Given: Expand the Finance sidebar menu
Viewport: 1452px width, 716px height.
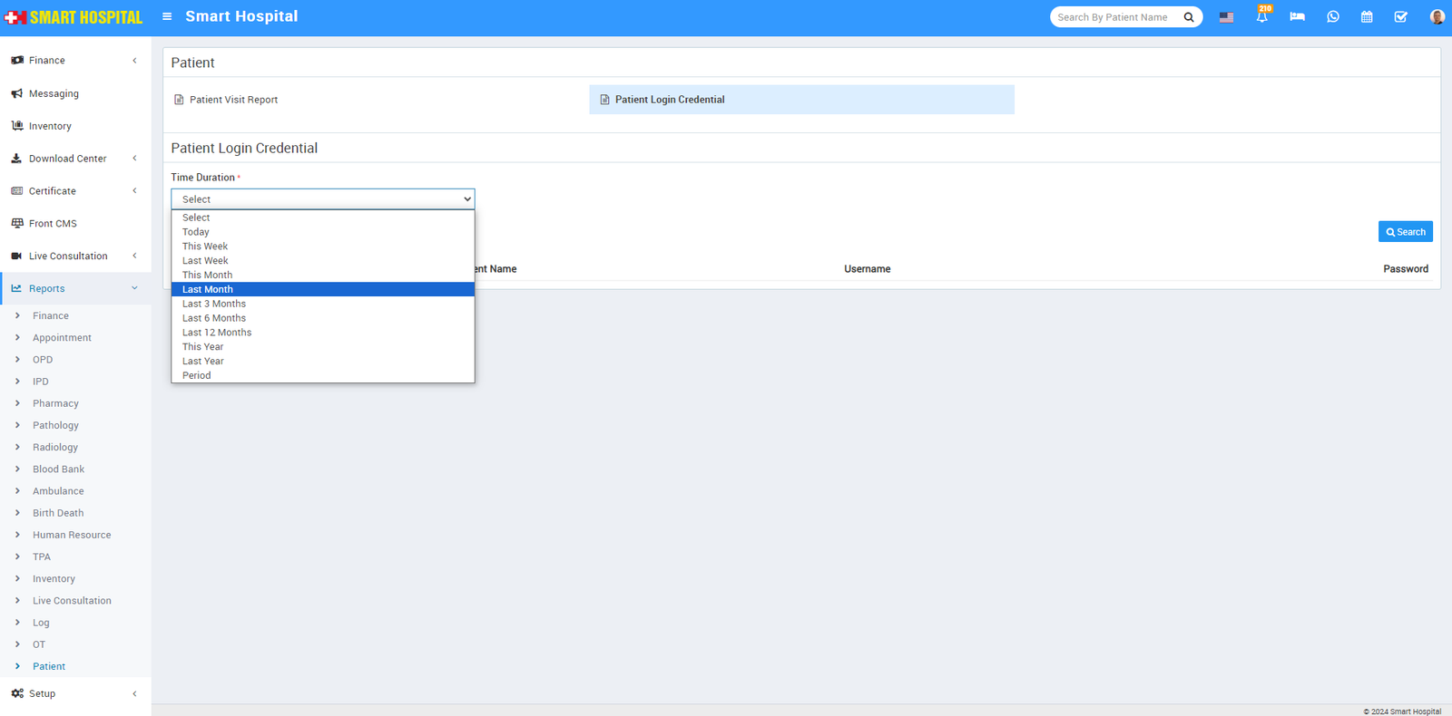Looking at the screenshot, I should (x=47, y=61).
